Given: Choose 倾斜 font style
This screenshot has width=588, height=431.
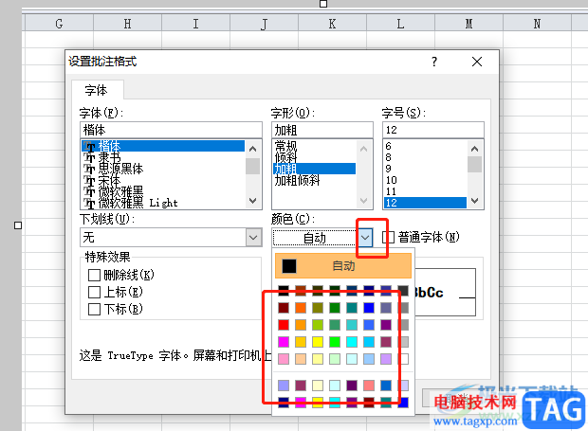Looking at the screenshot, I should pos(314,157).
